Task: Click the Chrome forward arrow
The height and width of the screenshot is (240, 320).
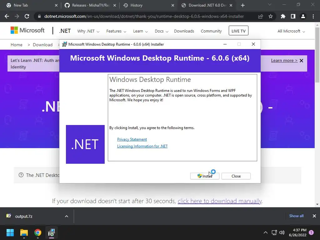Action: (x=17, y=16)
